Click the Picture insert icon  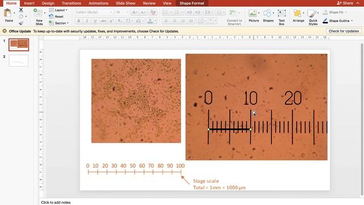(253, 13)
